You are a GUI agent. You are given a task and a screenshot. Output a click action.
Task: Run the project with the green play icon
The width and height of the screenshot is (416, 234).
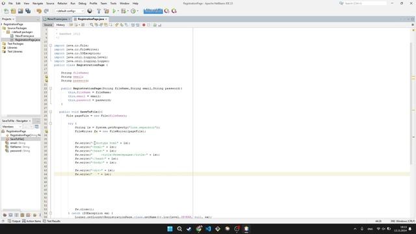click(114, 11)
